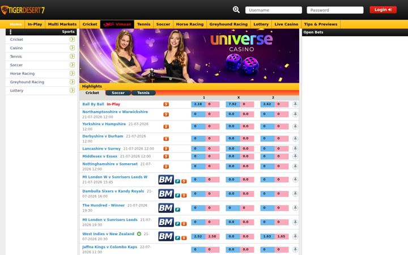Click the BM icon for Dambulla Sixers match
This screenshot has width=408, height=255.
point(166,194)
